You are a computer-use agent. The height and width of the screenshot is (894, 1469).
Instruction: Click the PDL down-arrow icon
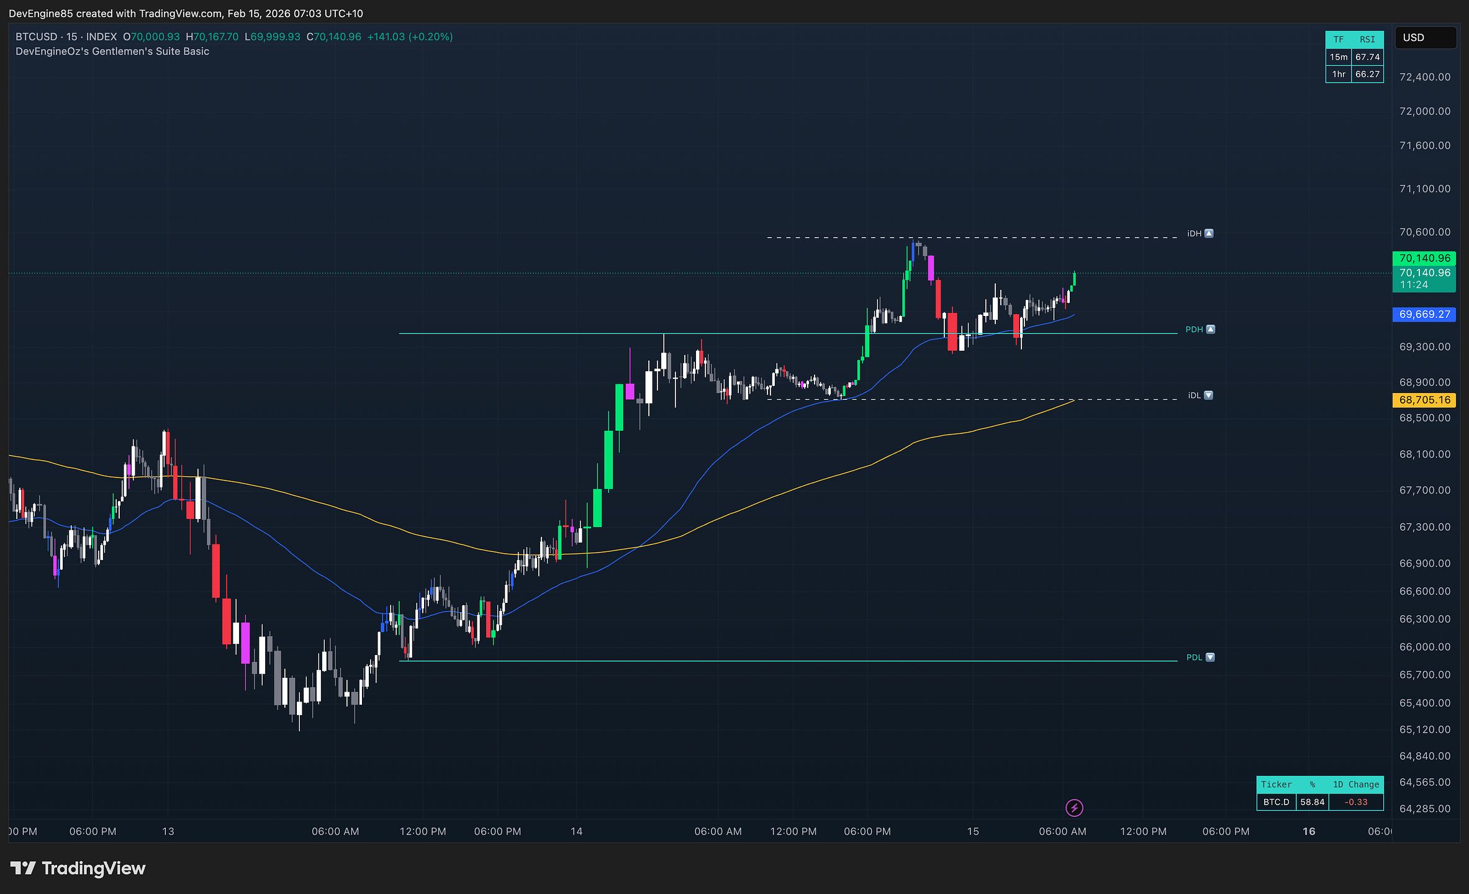[1210, 657]
